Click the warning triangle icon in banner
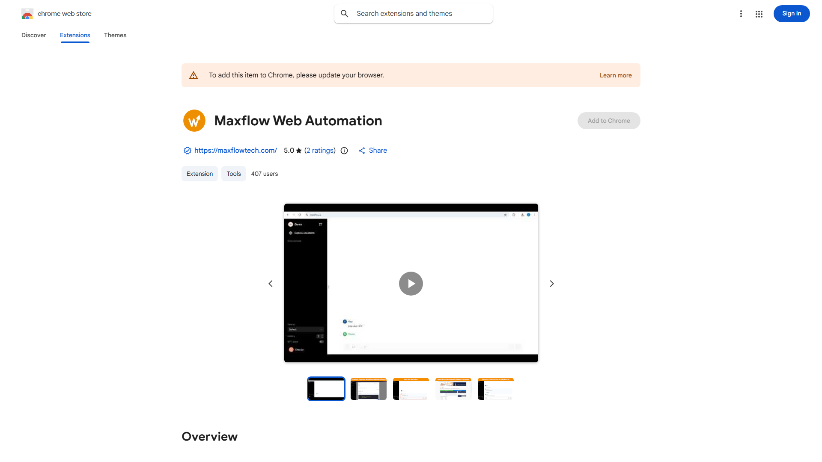822x462 pixels. 194,75
